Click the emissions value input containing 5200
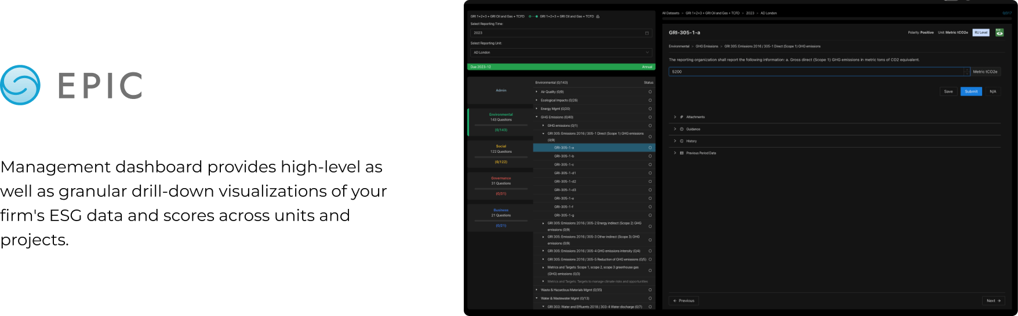The height and width of the screenshot is (316, 1018). pyautogui.click(x=815, y=72)
